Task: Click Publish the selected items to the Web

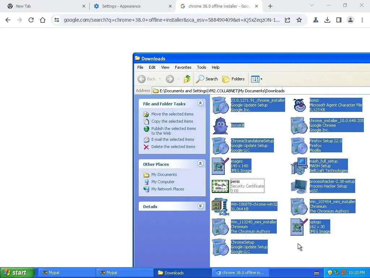Action: click(x=174, y=131)
